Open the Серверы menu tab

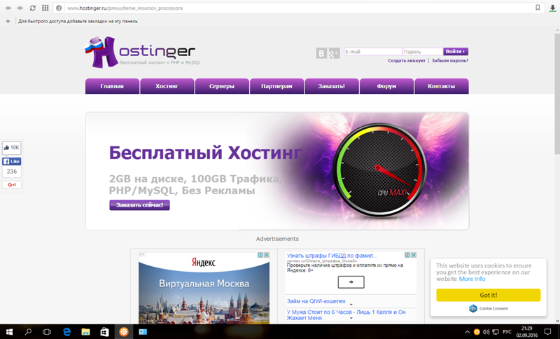click(x=222, y=86)
